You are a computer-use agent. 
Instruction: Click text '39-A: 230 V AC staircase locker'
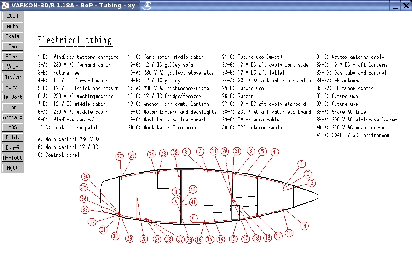point(357,120)
